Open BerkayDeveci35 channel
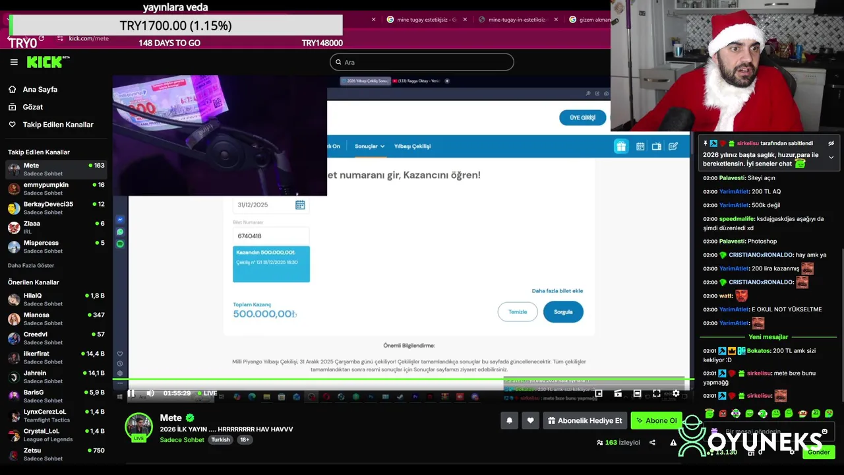This screenshot has width=844, height=475. (56, 208)
